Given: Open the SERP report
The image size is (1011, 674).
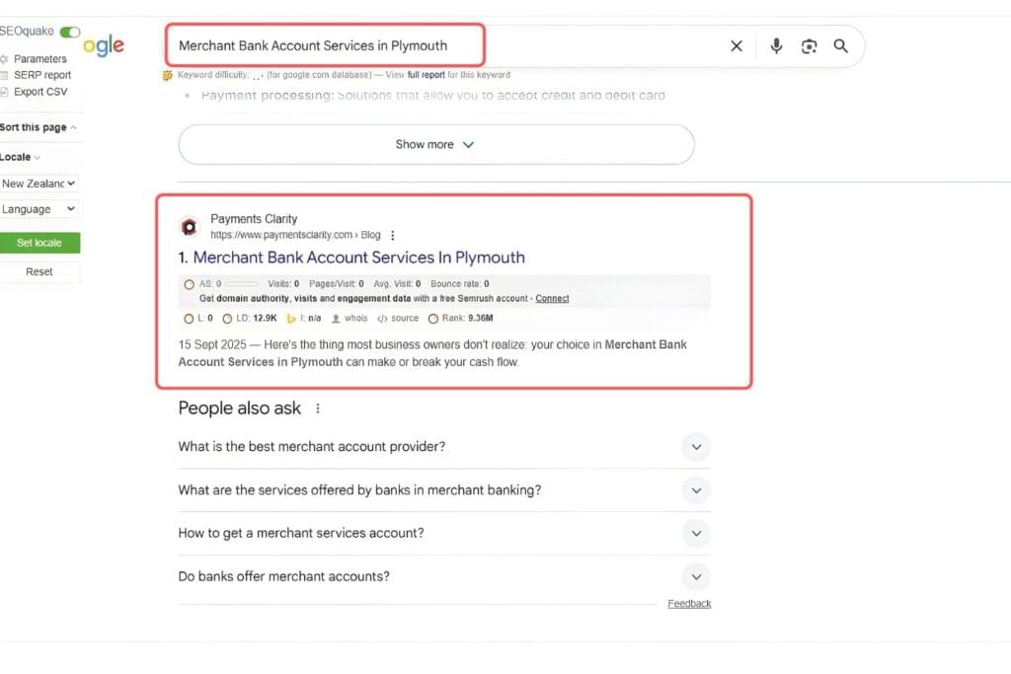Looking at the screenshot, I should pos(42,75).
